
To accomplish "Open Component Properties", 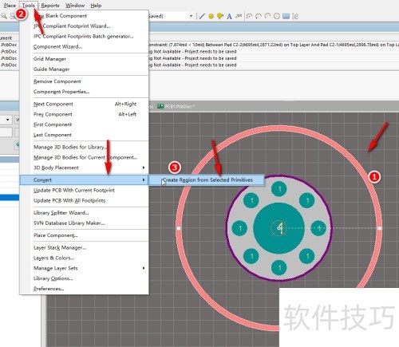I will [84, 92].
